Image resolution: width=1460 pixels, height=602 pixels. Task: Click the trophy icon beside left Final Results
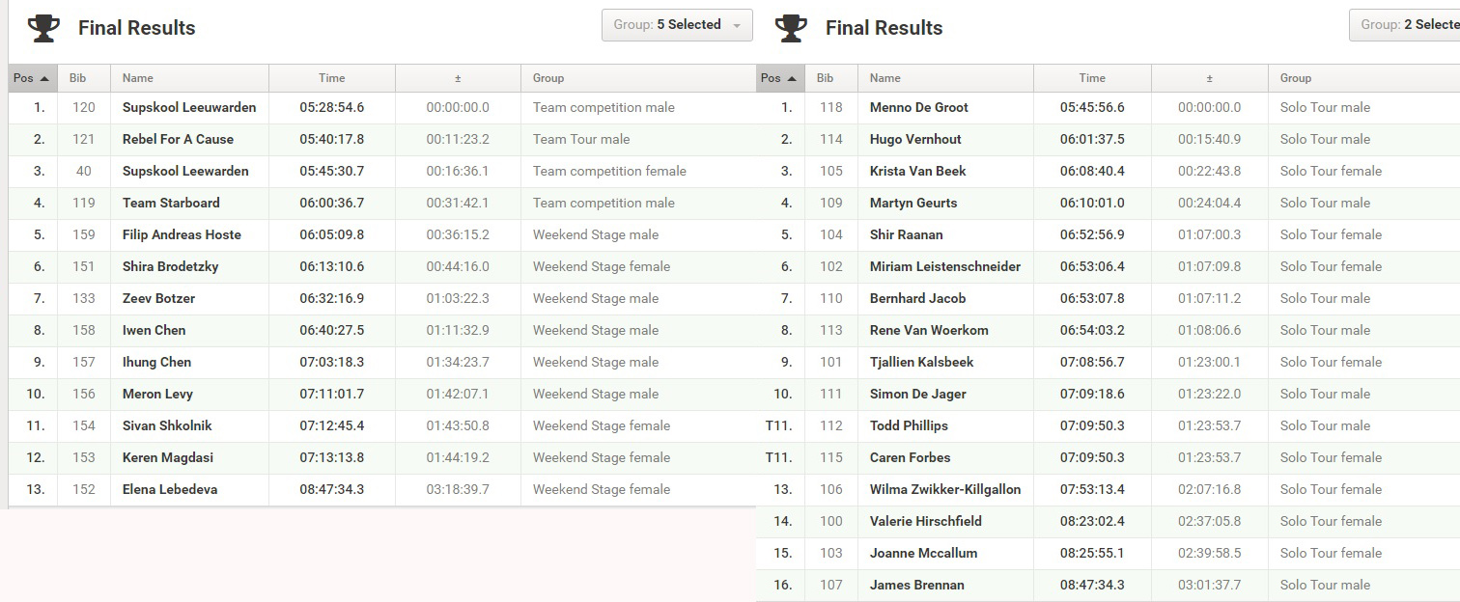tap(43, 28)
